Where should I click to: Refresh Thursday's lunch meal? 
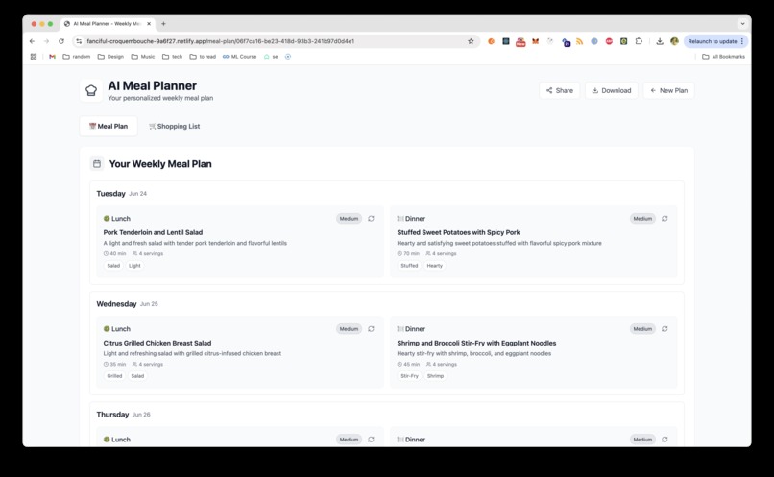coord(371,440)
